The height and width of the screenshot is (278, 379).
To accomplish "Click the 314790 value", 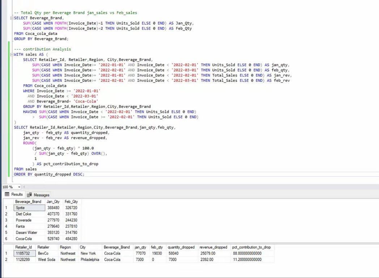I will click(x=71, y=232).
